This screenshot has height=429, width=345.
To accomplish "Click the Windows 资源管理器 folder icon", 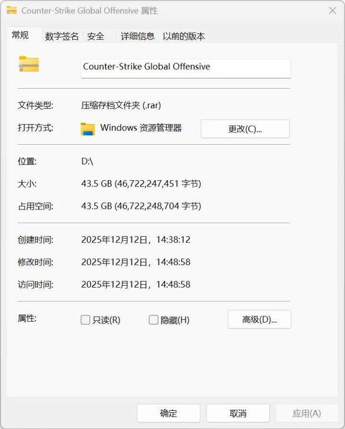I will click(88, 129).
